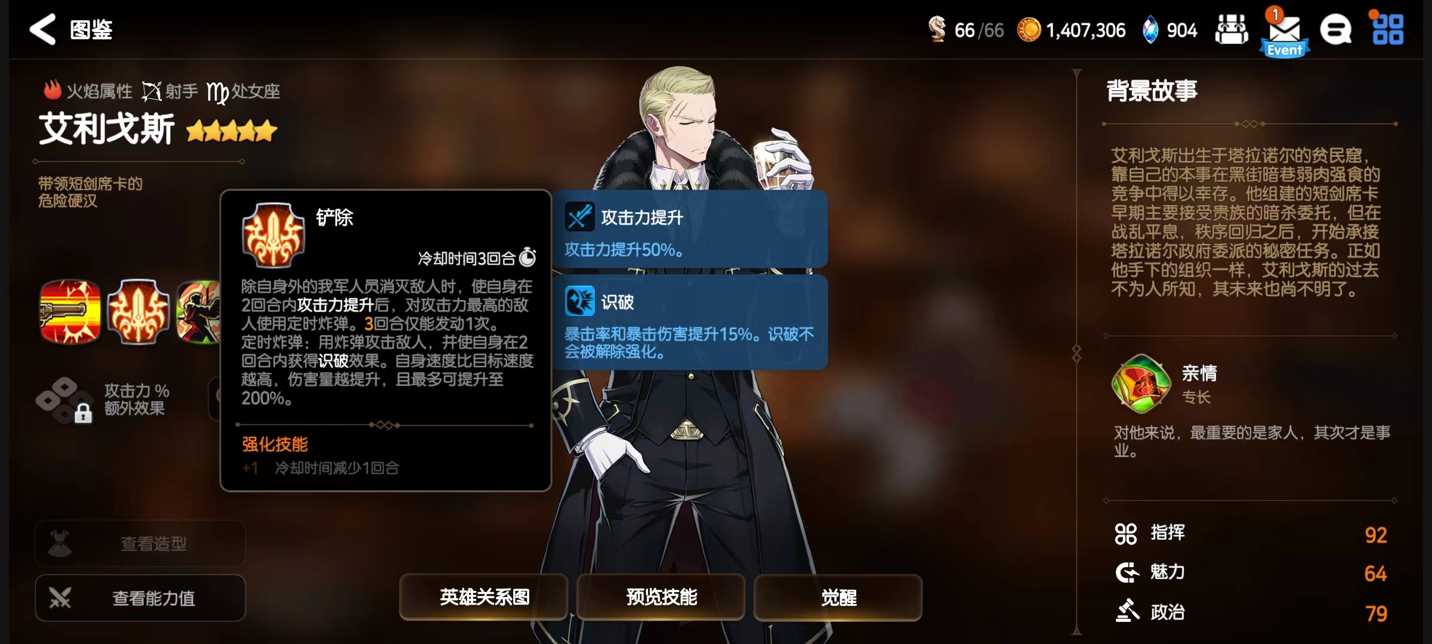1432x644 pixels.
Task: Tap the 攻击力提升 buff description panel
Action: pyautogui.click(x=690, y=229)
